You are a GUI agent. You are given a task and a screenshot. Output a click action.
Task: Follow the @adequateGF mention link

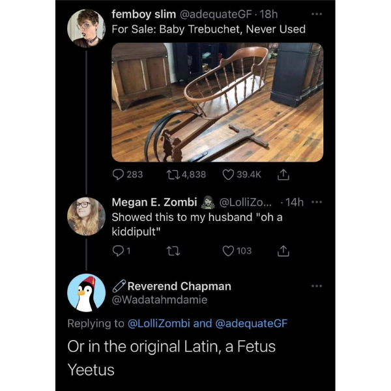(251, 323)
